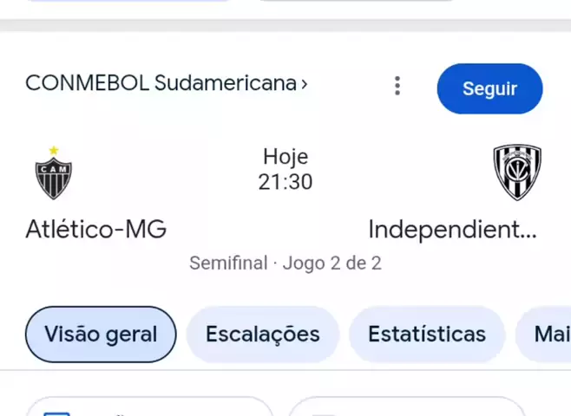The width and height of the screenshot is (571, 416).
Task: Click the Atlético-MG team name
Action: click(95, 230)
